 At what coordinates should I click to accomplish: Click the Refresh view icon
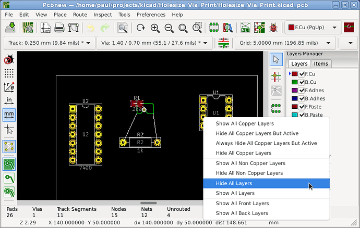tap(140, 28)
